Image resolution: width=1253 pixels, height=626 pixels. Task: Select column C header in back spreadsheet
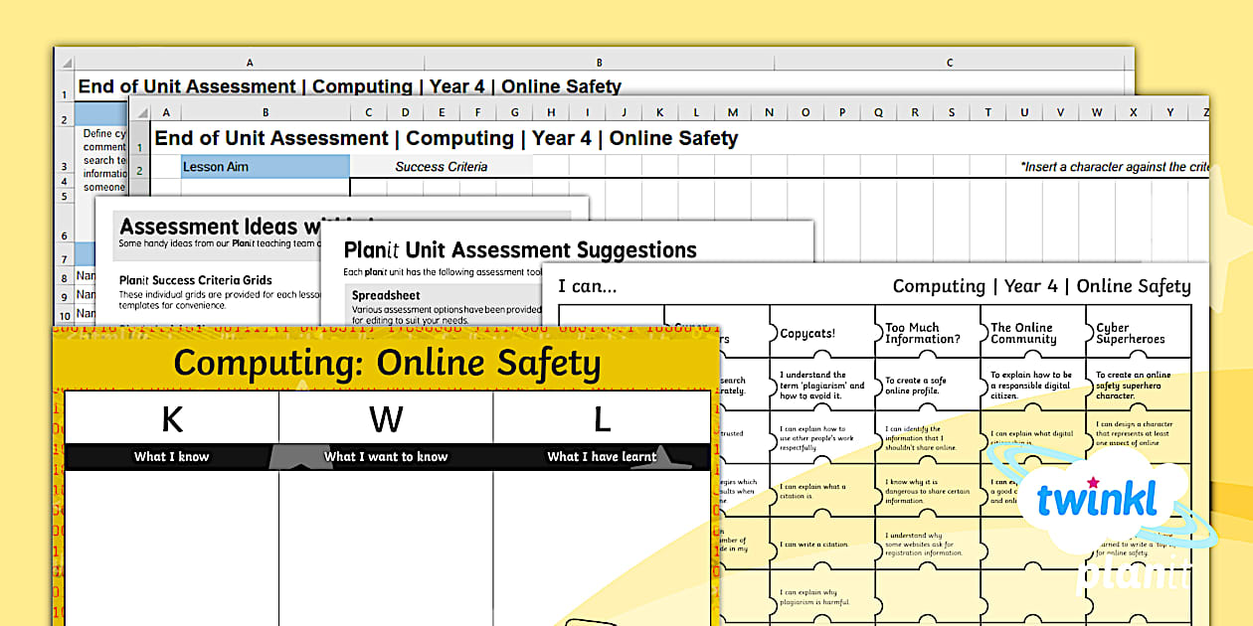(950, 63)
